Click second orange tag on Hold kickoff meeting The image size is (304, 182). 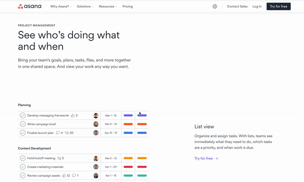[x=142, y=158]
